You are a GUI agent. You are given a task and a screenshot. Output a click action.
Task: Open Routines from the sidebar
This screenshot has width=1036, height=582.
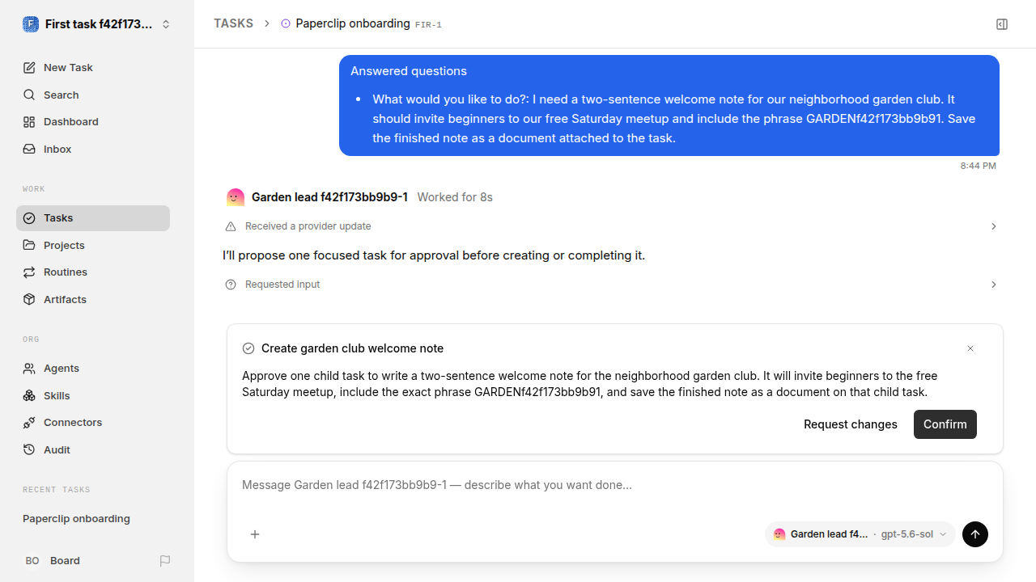tap(93, 272)
